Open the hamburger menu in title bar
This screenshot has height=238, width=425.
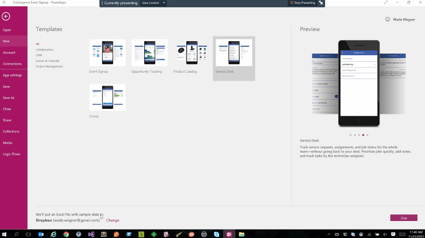[x=4, y=2]
